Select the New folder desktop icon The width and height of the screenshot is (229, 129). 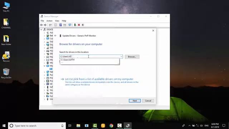[6, 40]
